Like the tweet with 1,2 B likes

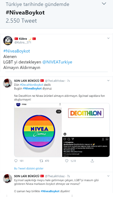pyautogui.click(x=67, y=161)
